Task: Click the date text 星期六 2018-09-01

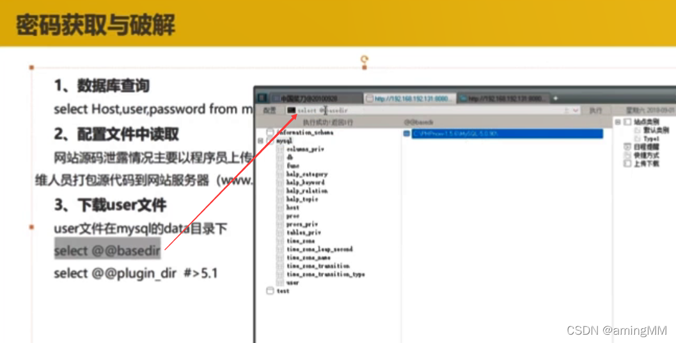Action: coord(650,111)
